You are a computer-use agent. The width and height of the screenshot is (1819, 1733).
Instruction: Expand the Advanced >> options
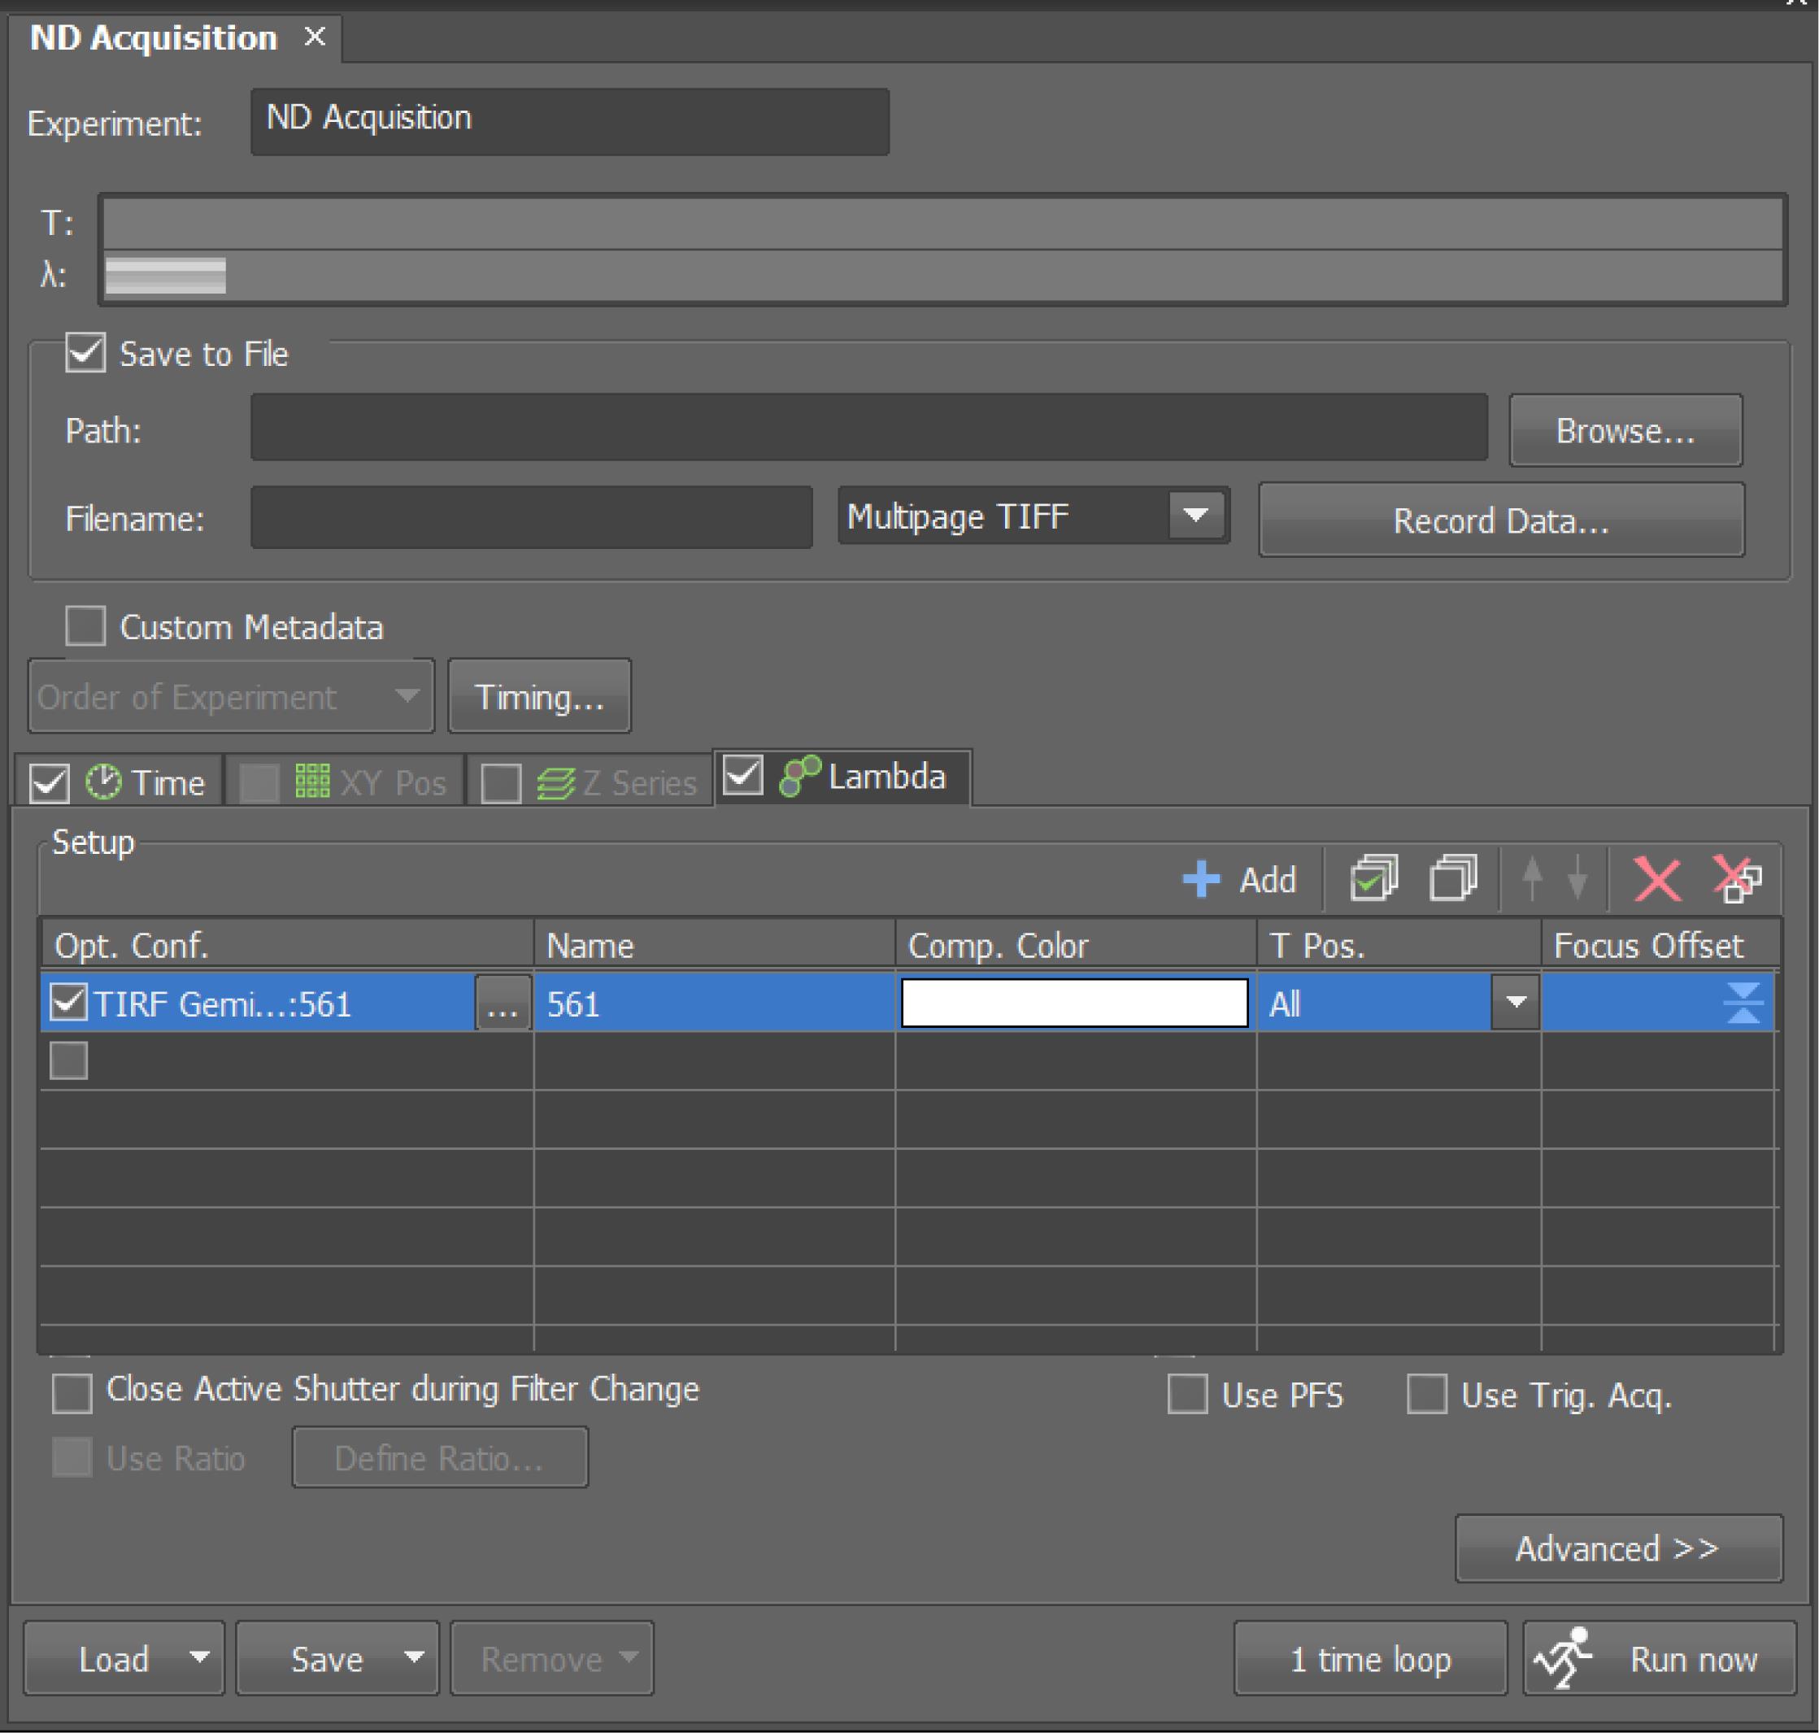click(1618, 1548)
